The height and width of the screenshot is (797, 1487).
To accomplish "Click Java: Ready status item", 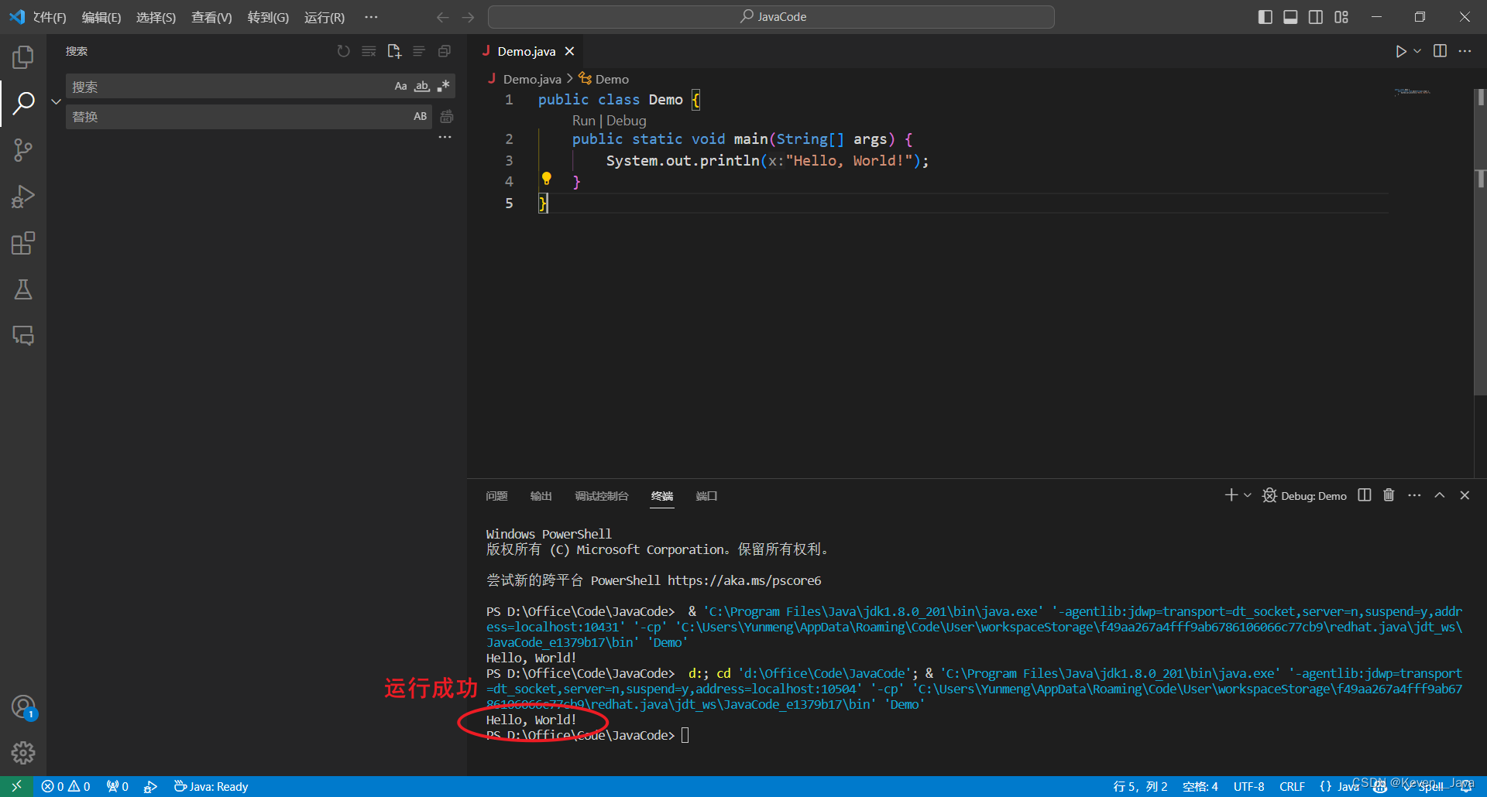I will click(x=211, y=786).
